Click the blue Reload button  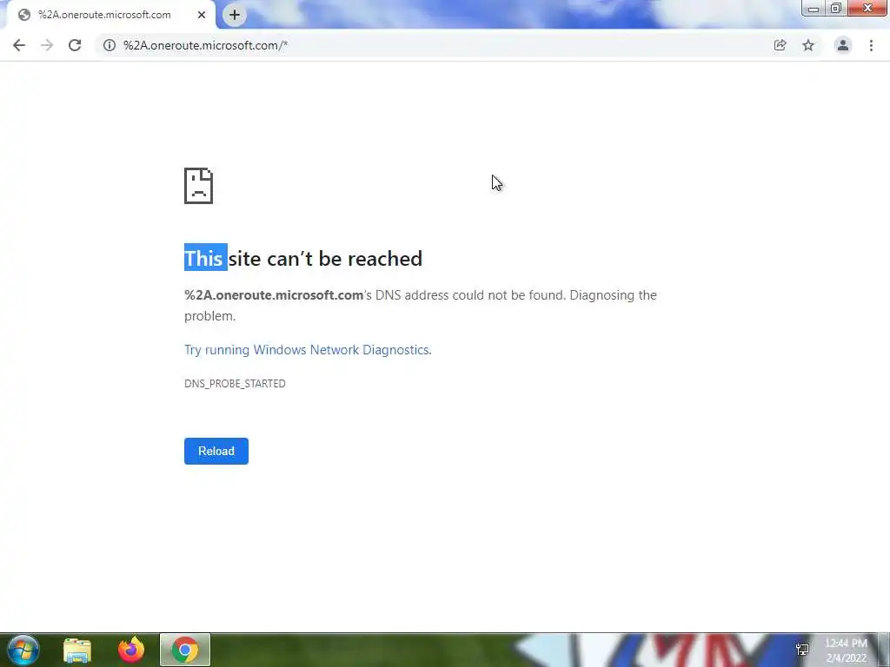tap(216, 451)
